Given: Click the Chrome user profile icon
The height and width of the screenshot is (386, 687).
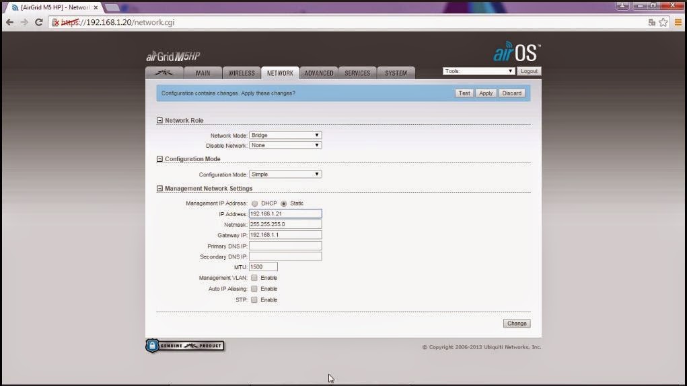Looking at the screenshot, I should [622, 5].
